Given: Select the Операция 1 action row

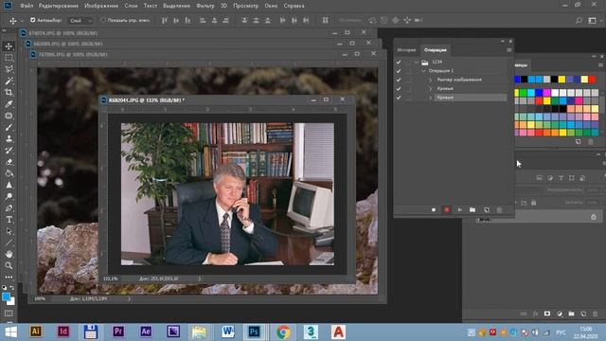Looking at the screenshot, I should 441,71.
